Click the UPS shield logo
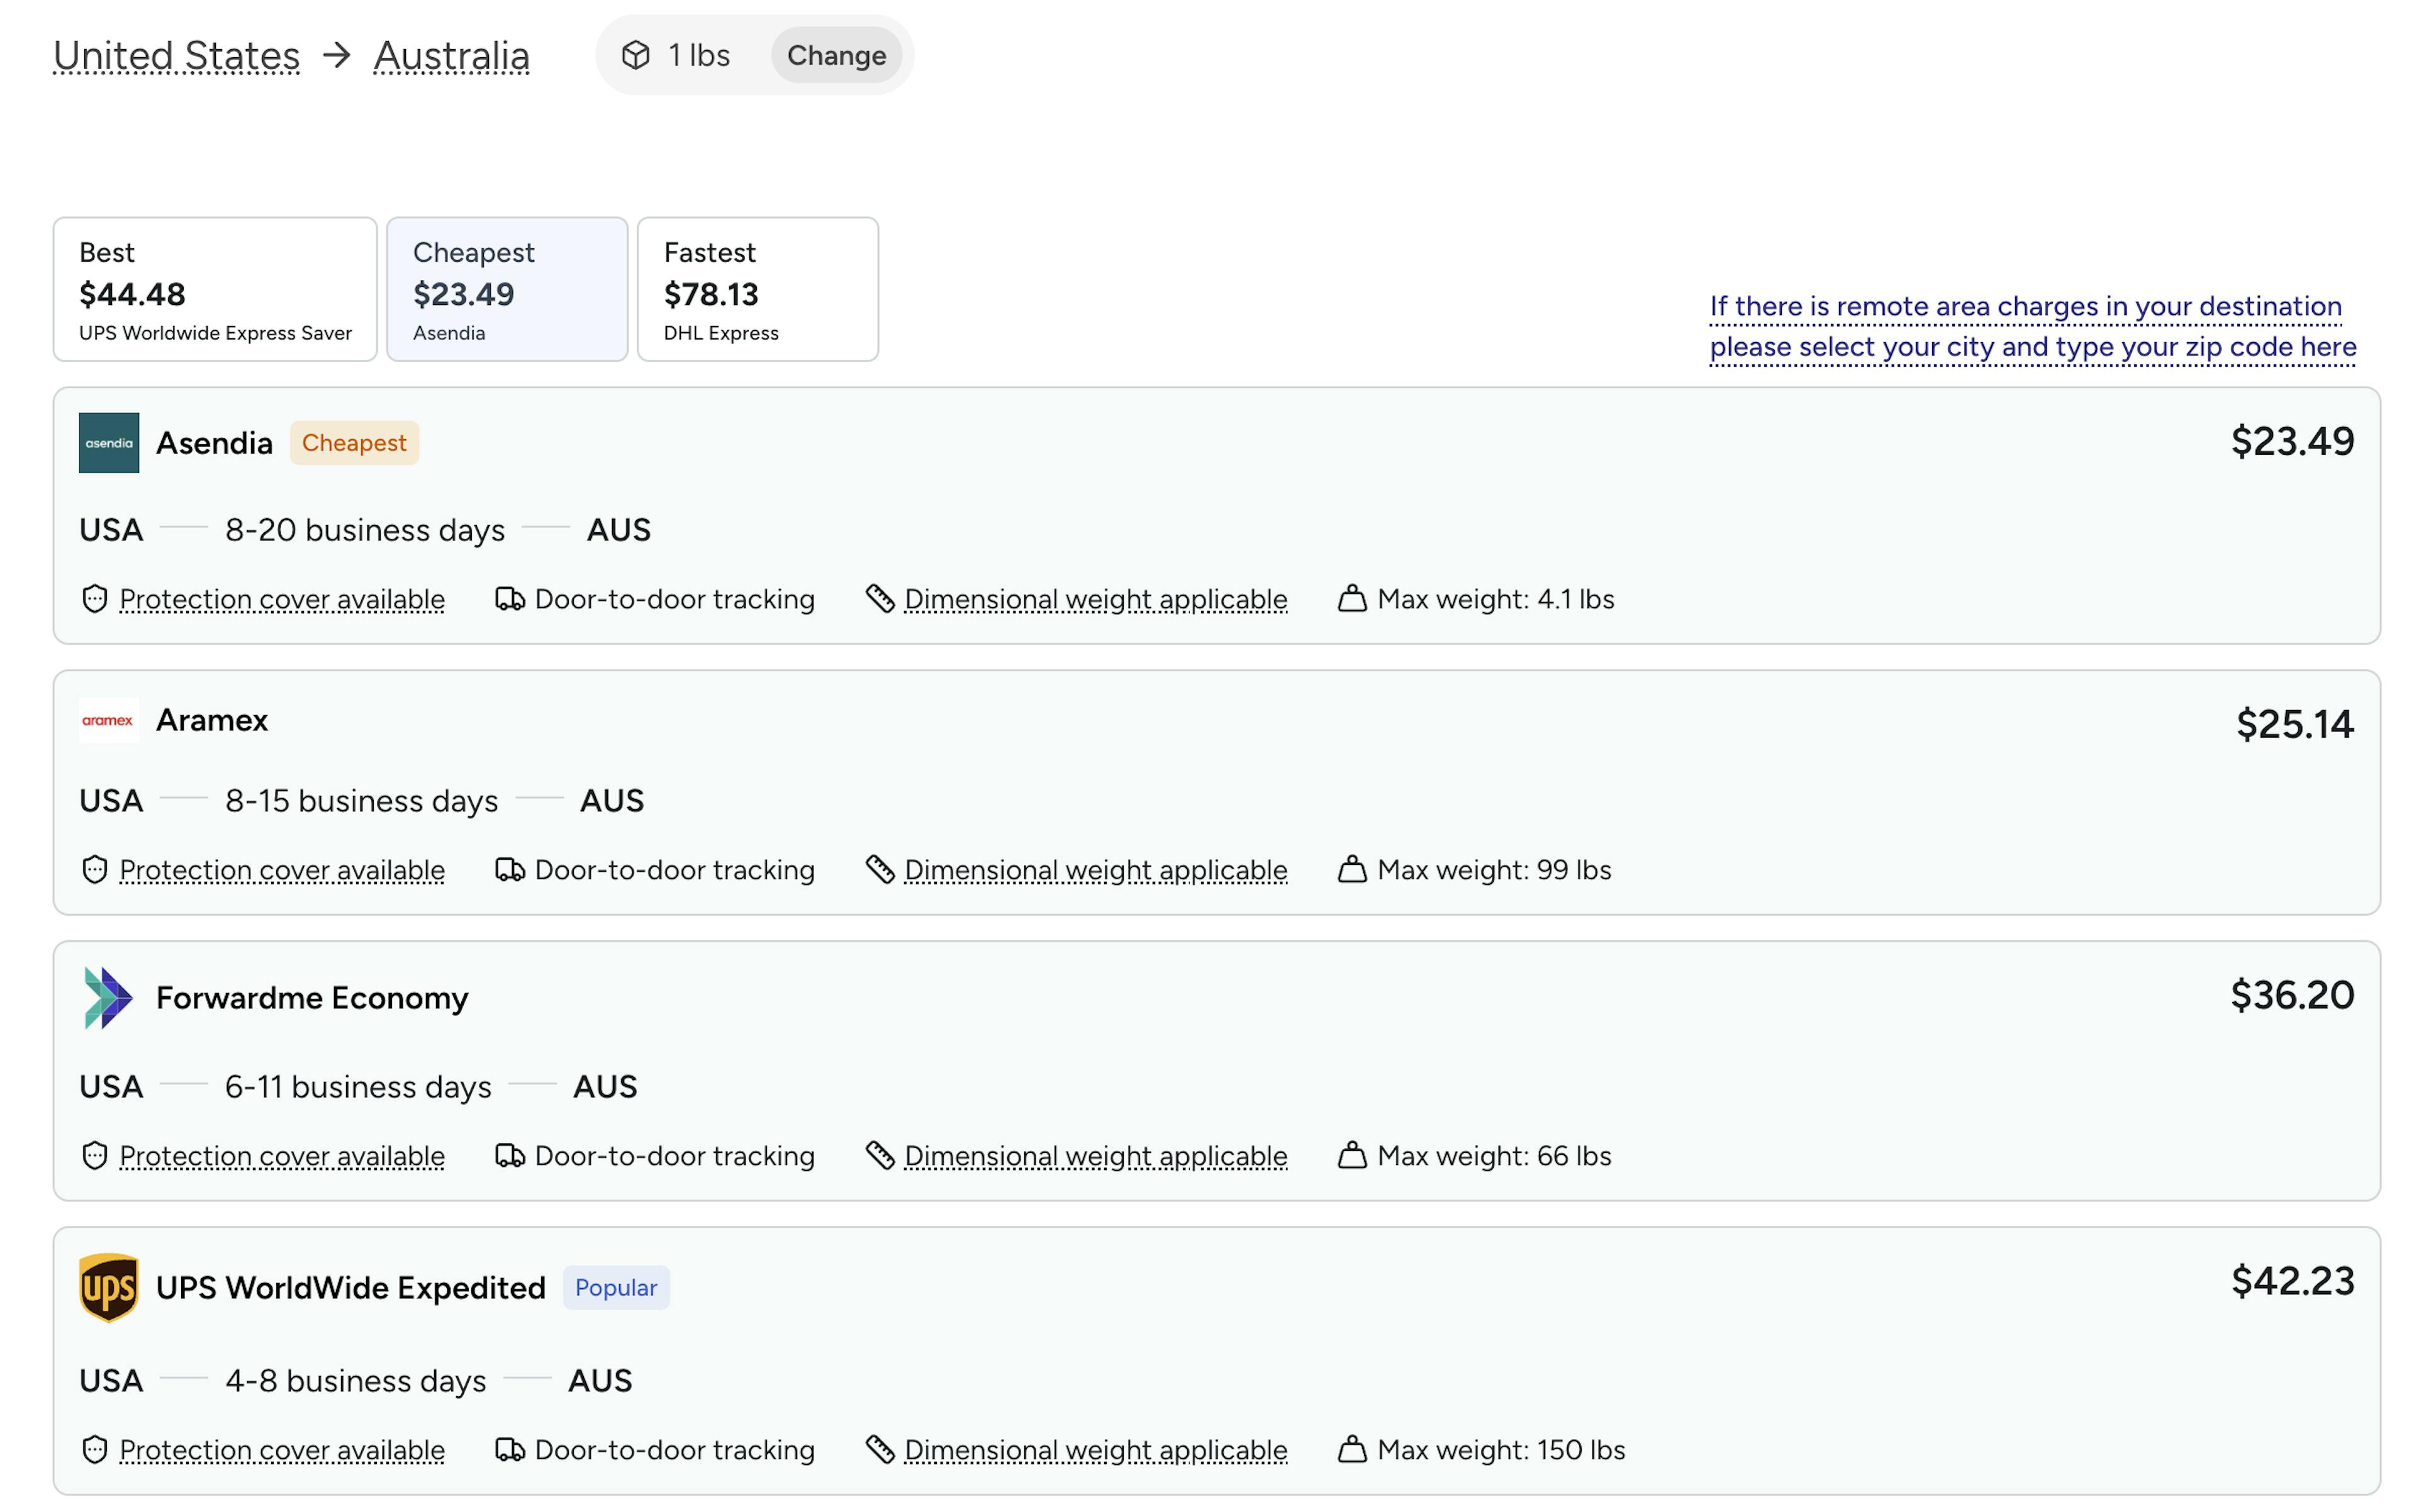Viewport: 2416px width, 1512px height. click(x=108, y=1288)
